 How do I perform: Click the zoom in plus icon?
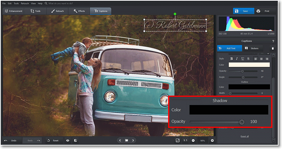(x=212, y=141)
